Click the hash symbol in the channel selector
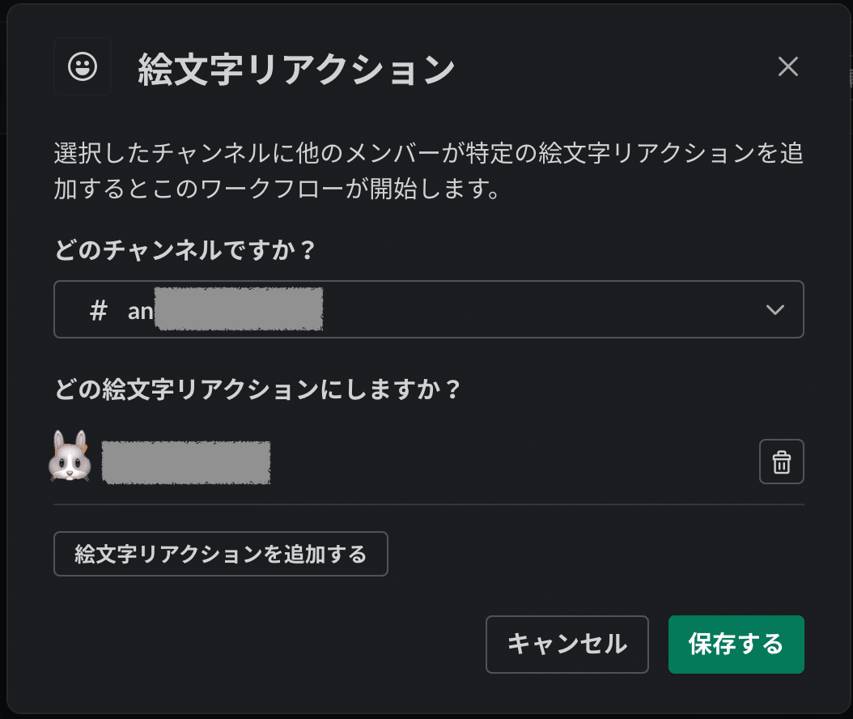853x719 pixels. (x=97, y=309)
